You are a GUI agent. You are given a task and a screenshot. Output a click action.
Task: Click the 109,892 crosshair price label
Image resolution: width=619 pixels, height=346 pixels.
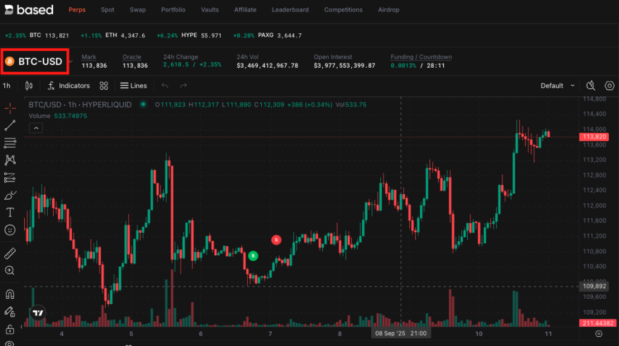pos(594,286)
